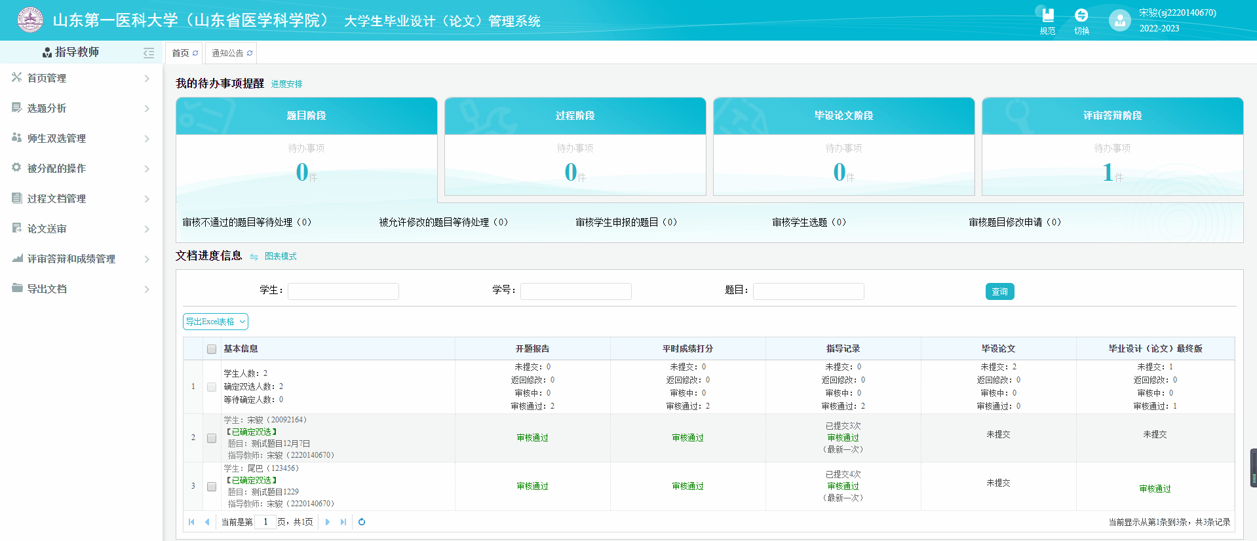Viewport: 1257px width, 541px height.
Task: Click the 过程文档管理 document icon
Action: 16,198
